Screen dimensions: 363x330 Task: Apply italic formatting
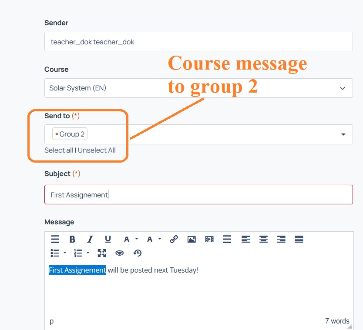coord(90,239)
